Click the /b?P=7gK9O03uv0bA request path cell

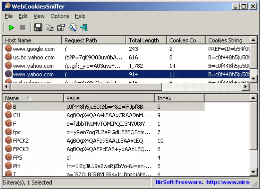(x=93, y=57)
